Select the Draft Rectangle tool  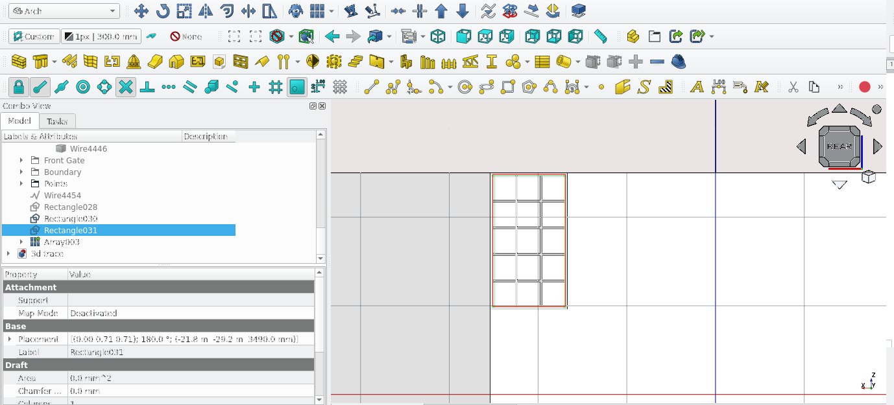508,87
